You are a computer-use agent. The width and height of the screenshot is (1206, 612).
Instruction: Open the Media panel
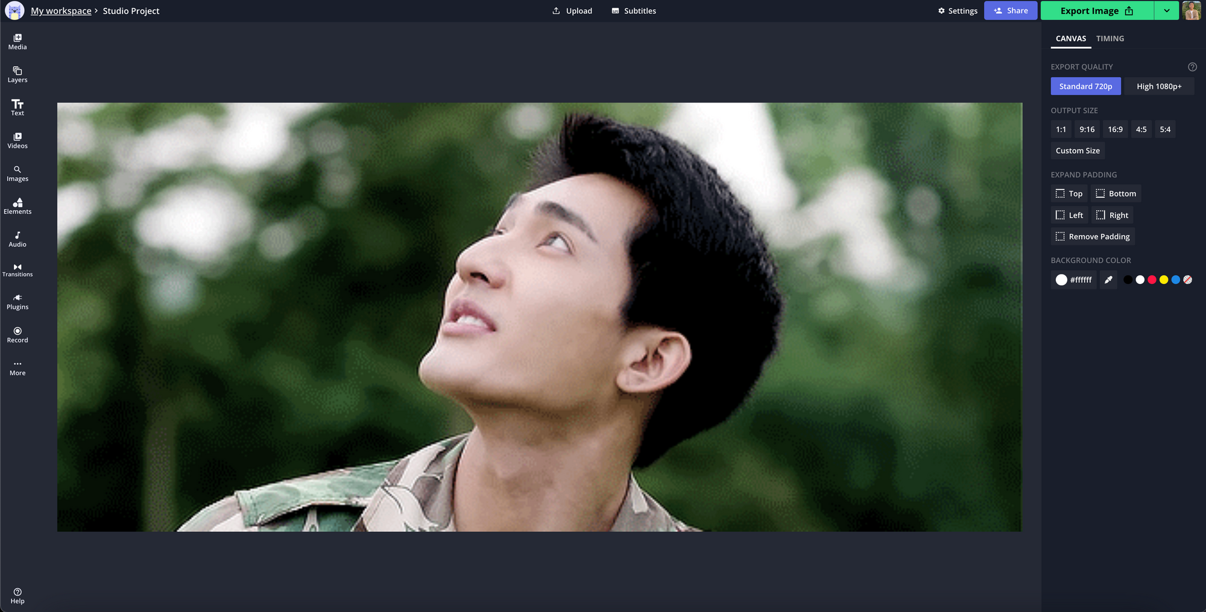click(17, 42)
